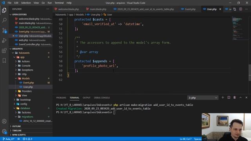Split the terminal panel
Screen dimensions: 251x141
coord(229,98)
